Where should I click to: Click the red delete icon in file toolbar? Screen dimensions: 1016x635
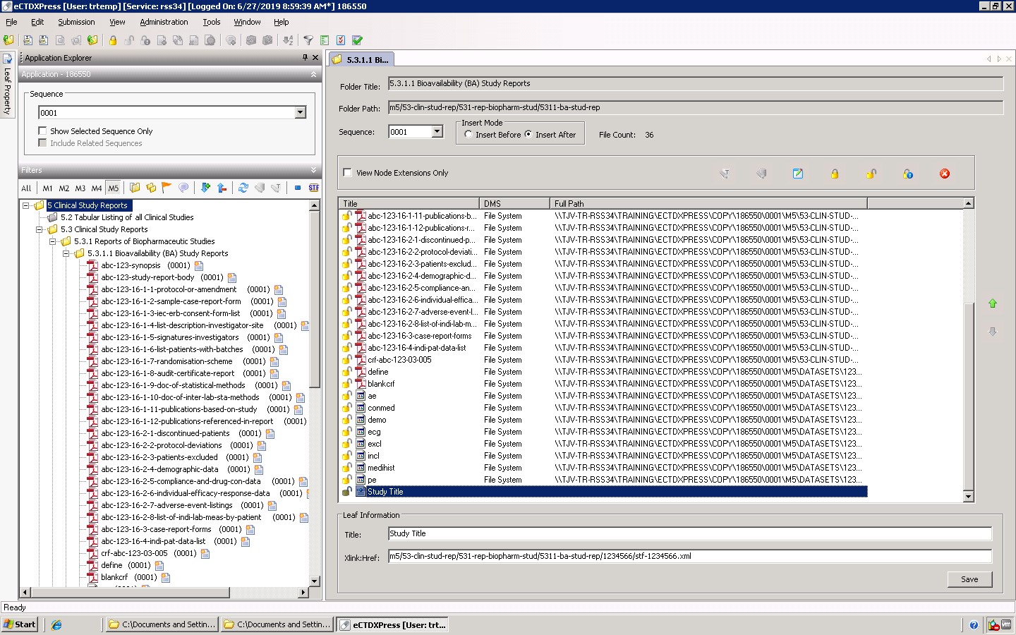(x=944, y=174)
